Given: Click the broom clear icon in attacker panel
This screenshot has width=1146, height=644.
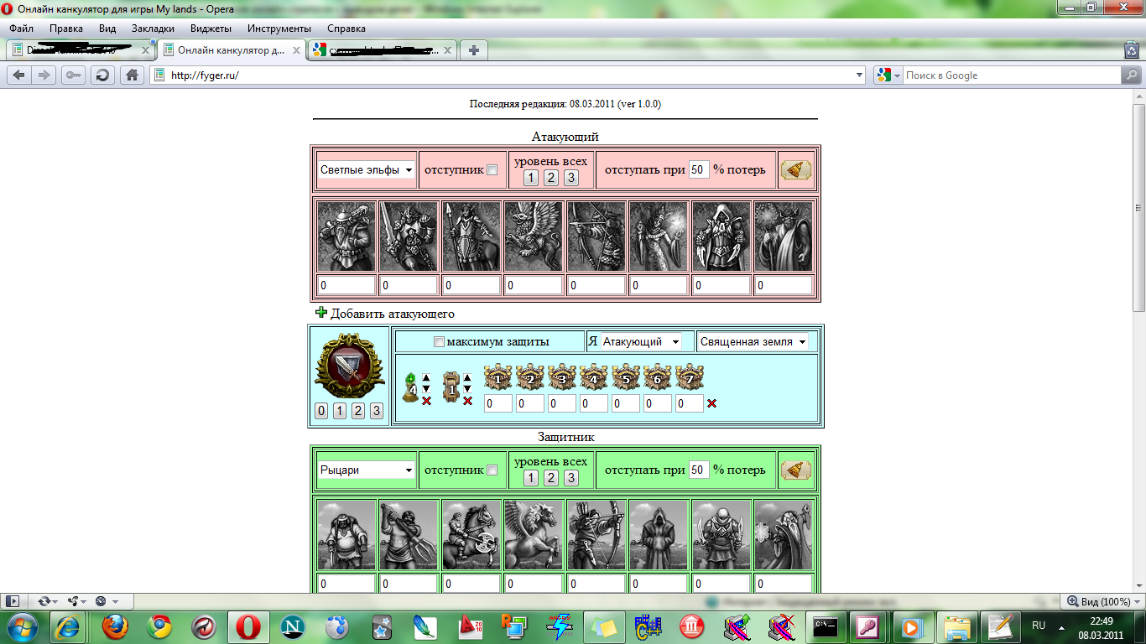Looking at the screenshot, I should 795,170.
